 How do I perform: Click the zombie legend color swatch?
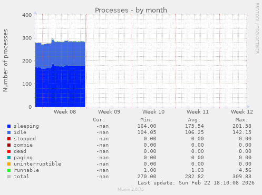pos(9,145)
